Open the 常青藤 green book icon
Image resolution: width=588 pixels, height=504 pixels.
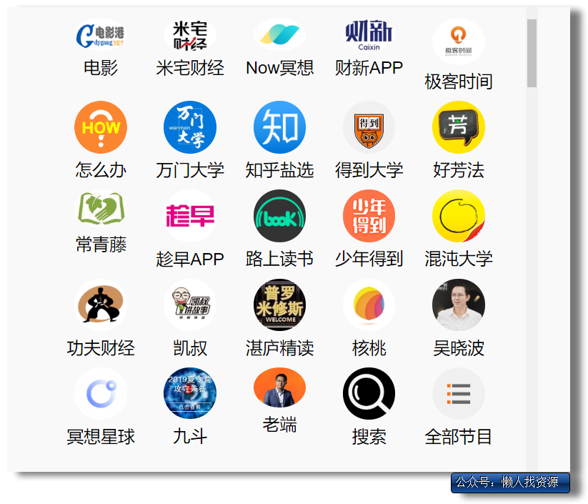point(101,209)
